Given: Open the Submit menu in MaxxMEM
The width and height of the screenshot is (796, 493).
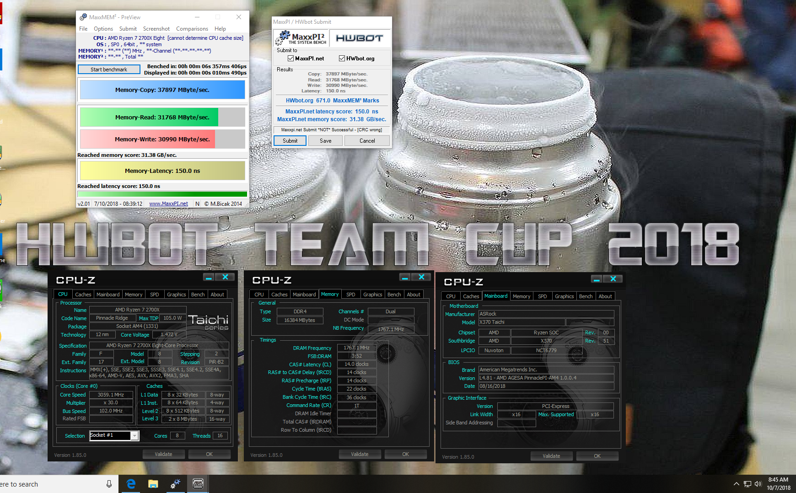Looking at the screenshot, I should click(128, 29).
